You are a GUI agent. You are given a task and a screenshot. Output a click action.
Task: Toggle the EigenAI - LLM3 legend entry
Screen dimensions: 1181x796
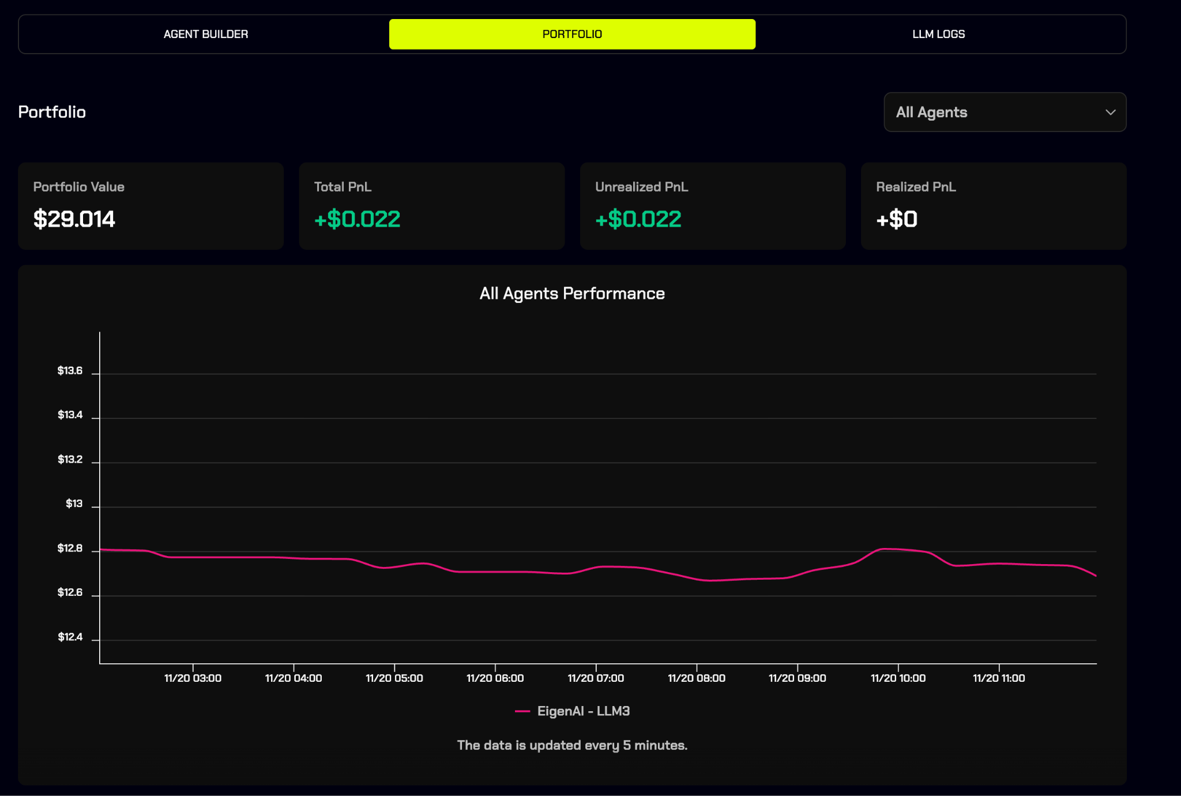coord(572,711)
